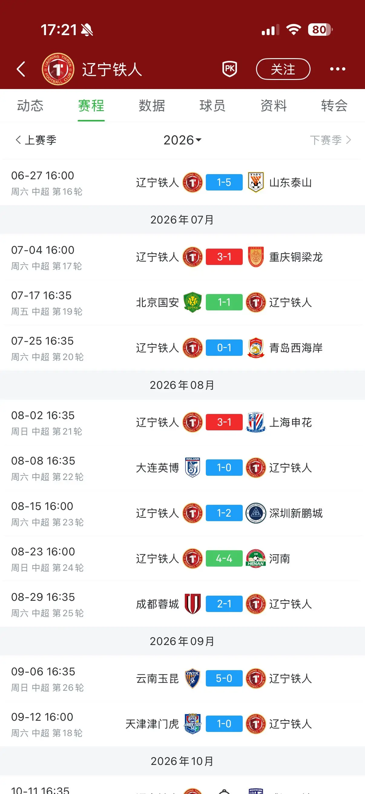Switch to the 球员 tab

click(212, 106)
